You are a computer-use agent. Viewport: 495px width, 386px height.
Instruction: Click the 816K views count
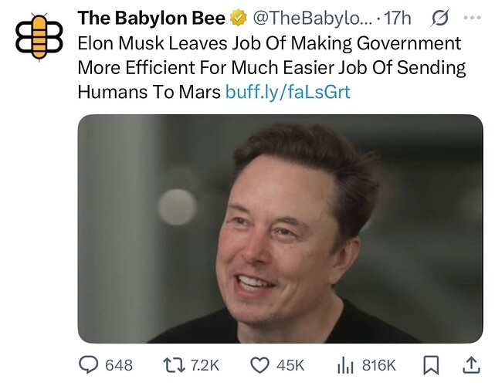(378, 364)
